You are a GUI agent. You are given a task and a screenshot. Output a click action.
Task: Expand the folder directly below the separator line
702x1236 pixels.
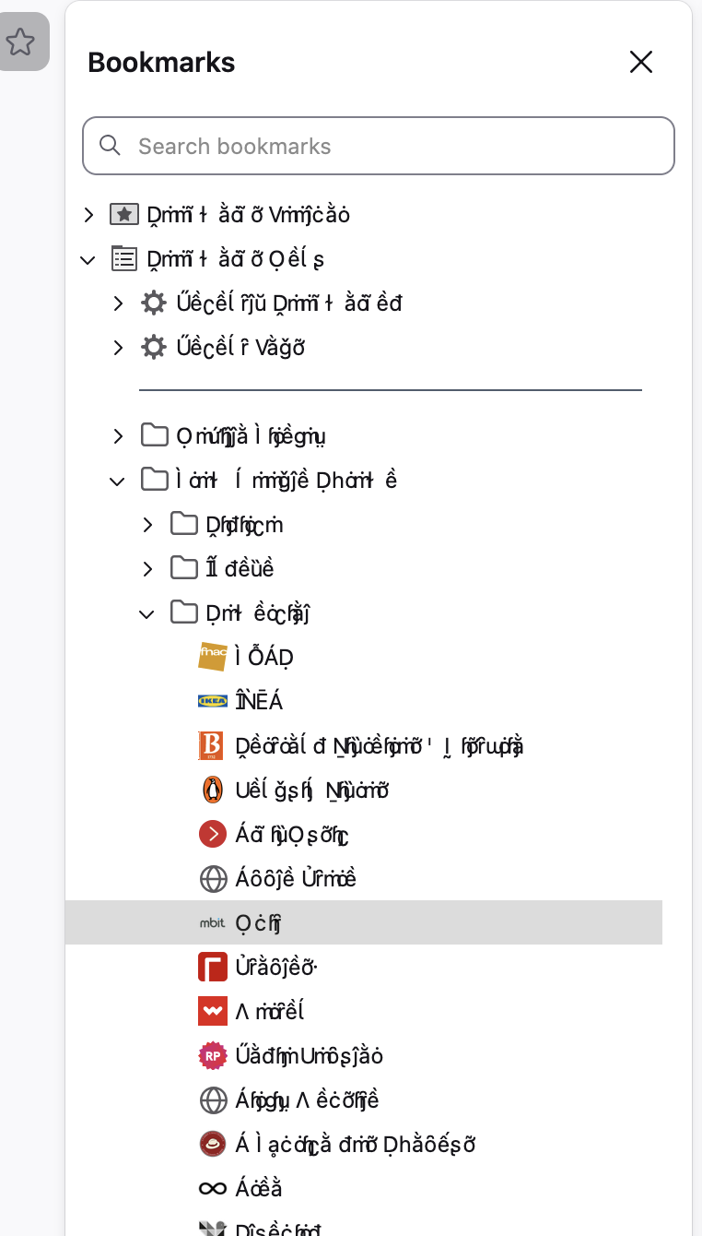(x=118, y=435)
